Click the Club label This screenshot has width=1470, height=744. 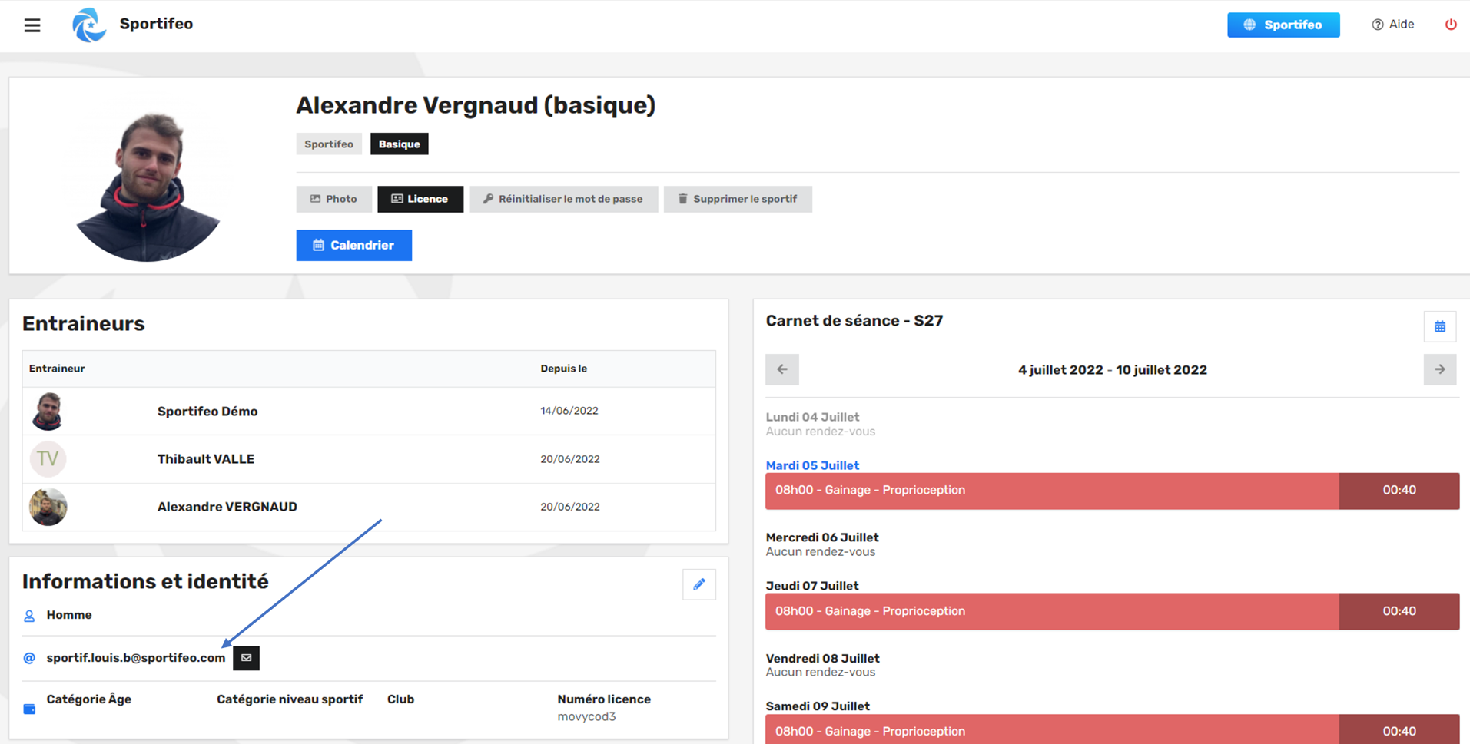[400, 699]
